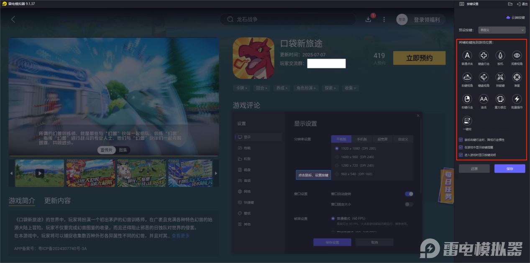Screen dimensions: 530x263
Task: Click the play button on video thumbnail
Action: point(39,173)
